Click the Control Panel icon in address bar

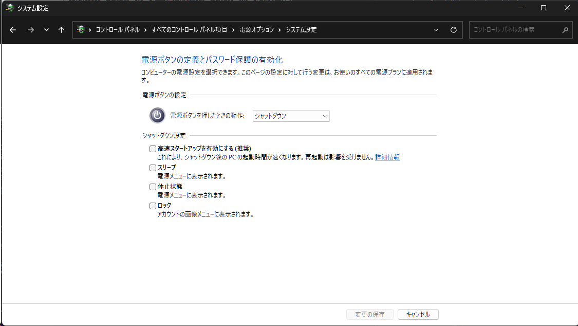81,30
